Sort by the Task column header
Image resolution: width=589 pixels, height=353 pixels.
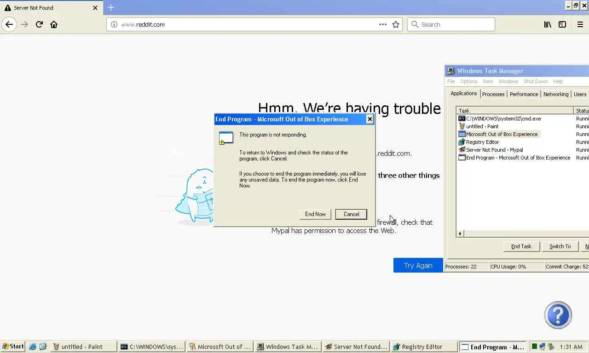click(x=515, y=111)
